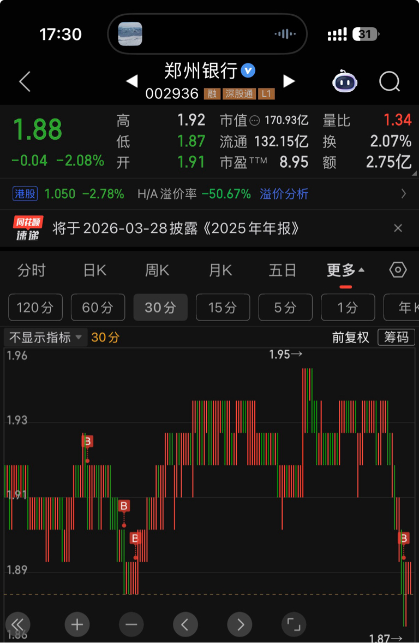
Task: Select the 120分 period
Action: 35,307
